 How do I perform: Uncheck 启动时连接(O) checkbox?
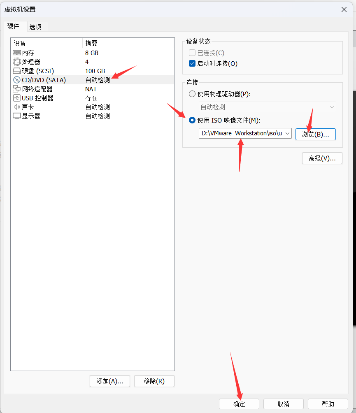click(192, 63)
